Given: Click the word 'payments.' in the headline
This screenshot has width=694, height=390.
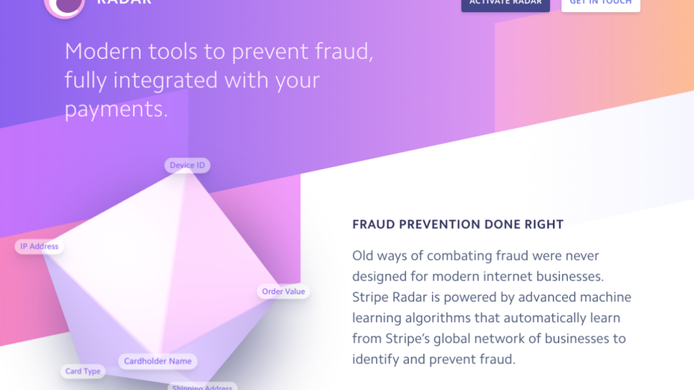Looking at the screenshot, I should click(116, 109).
